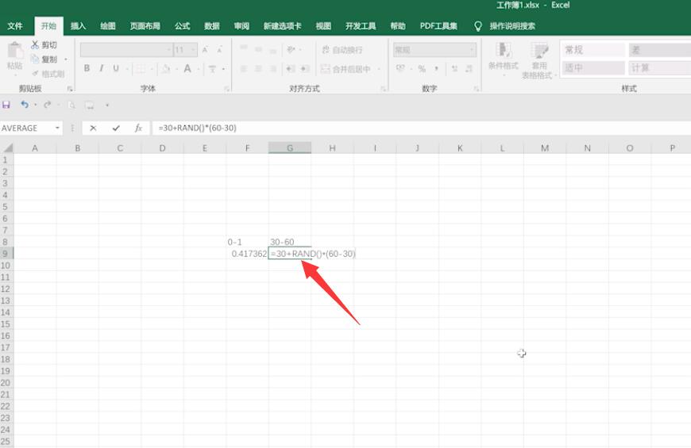Switch to the 开发工具 tab
Viewport: 691px width, 448px height.
pos(361,26)
